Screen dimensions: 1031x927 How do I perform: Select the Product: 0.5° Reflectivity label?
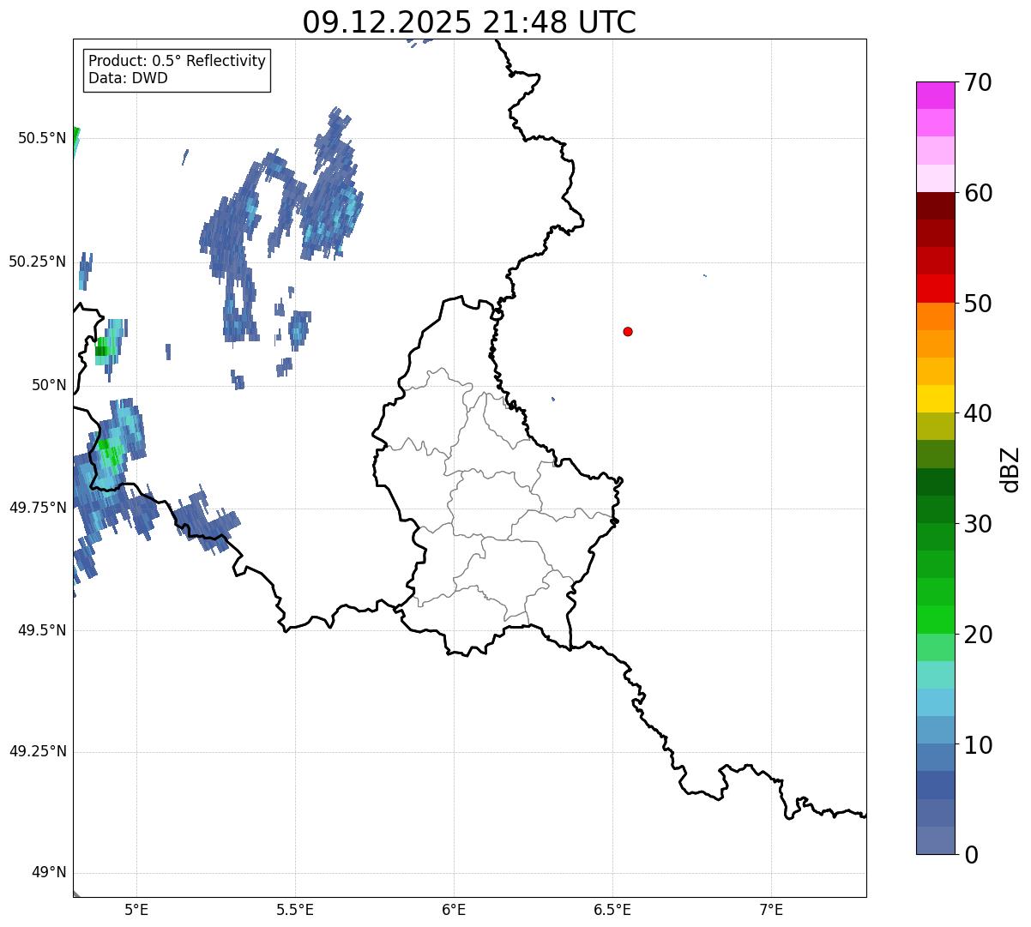click(177, 61)
